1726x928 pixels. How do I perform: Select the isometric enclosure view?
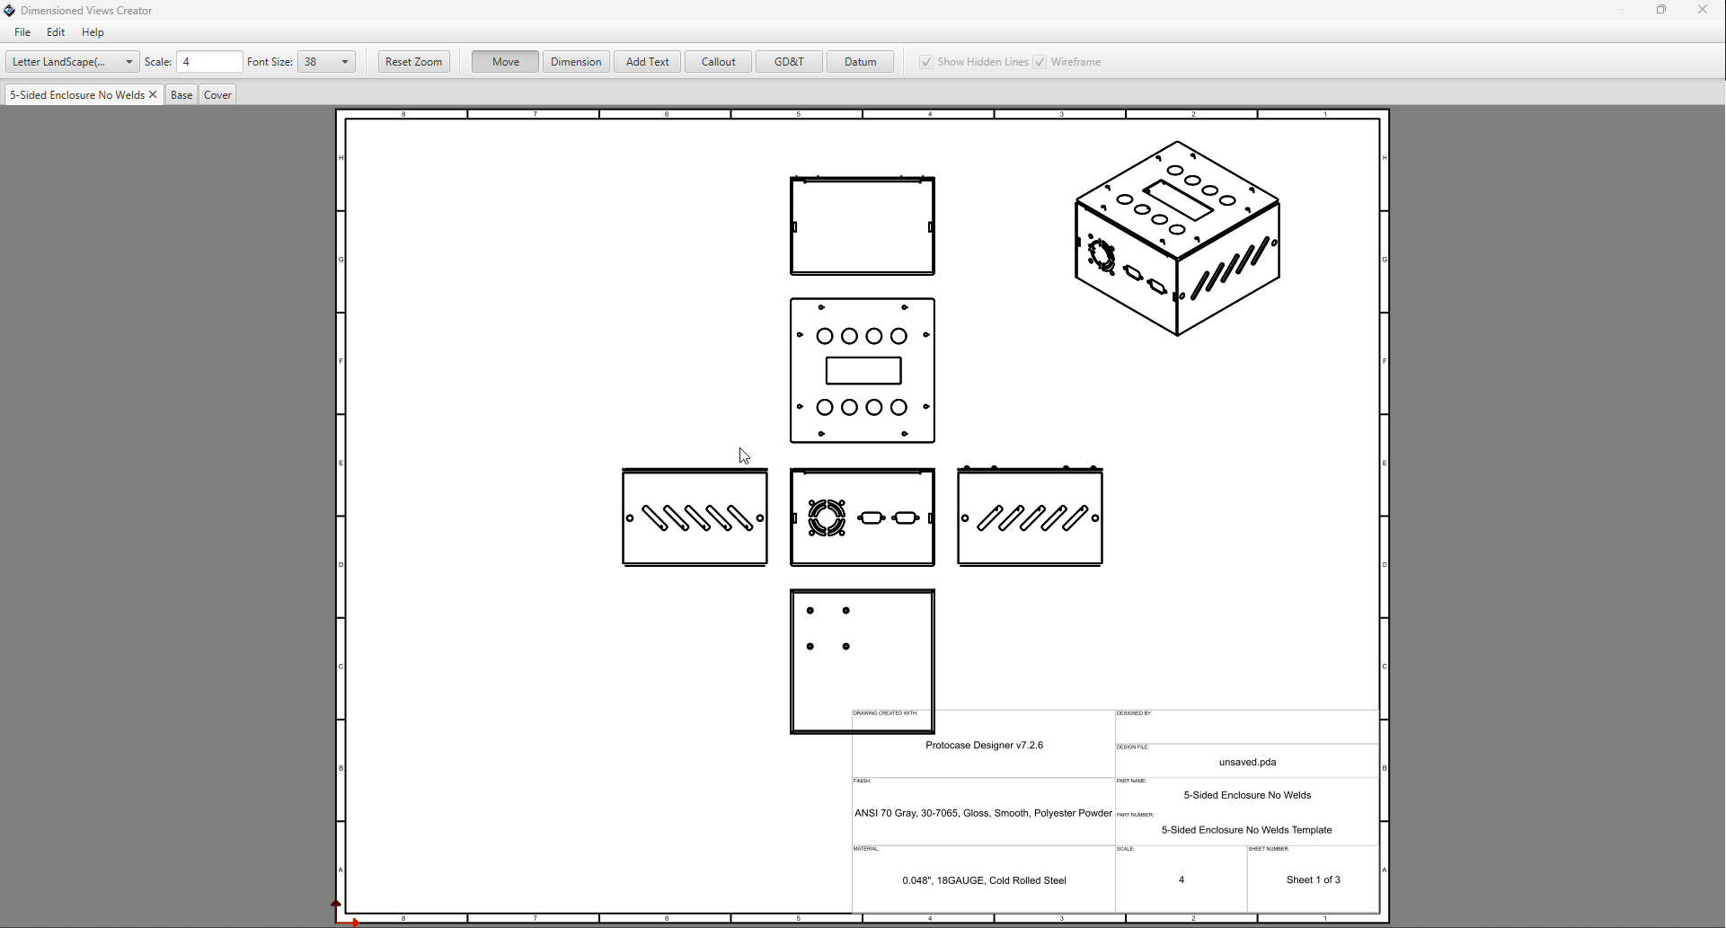[1177, 239]
